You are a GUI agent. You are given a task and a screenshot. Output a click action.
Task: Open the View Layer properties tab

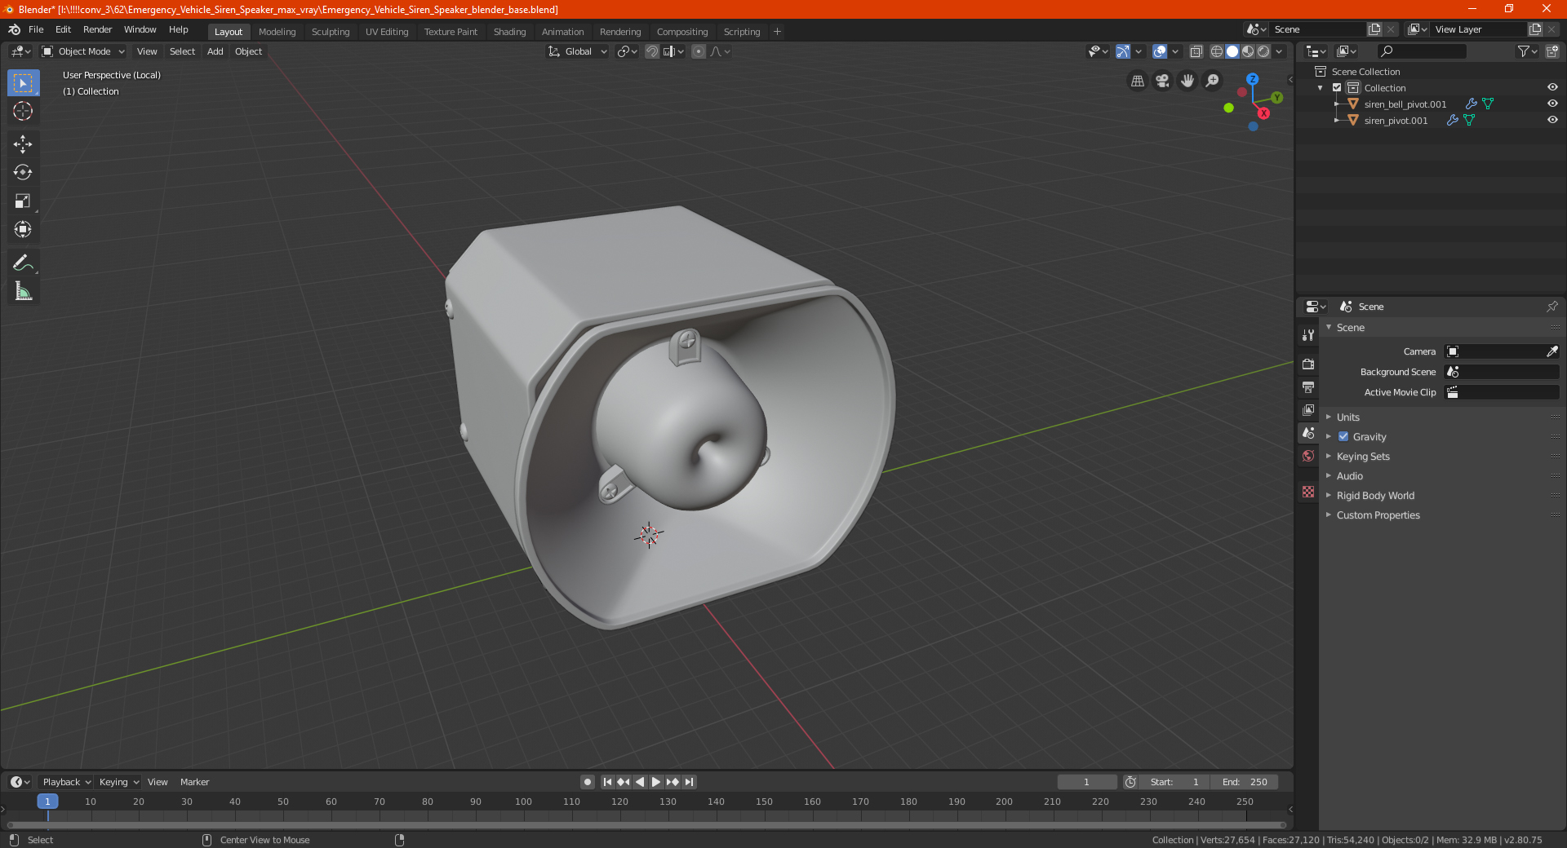(x=1308, y=409)
